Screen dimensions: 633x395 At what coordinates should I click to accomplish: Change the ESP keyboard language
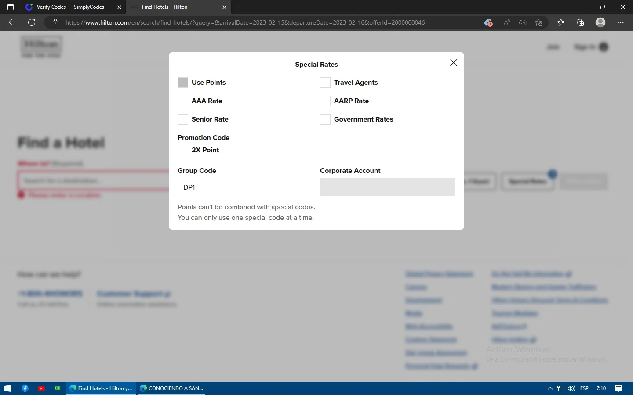tap(585, 388)
